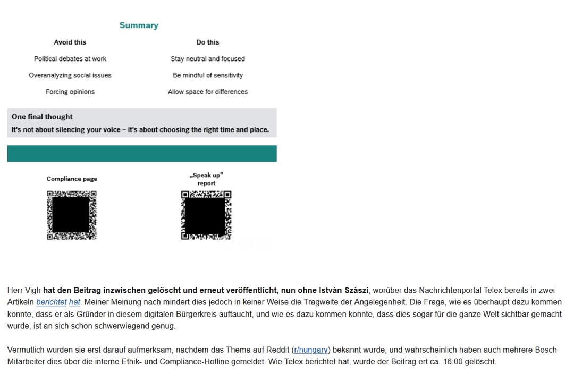Click the Compliance page QR code
574x375 pixels.
[72, 215]
